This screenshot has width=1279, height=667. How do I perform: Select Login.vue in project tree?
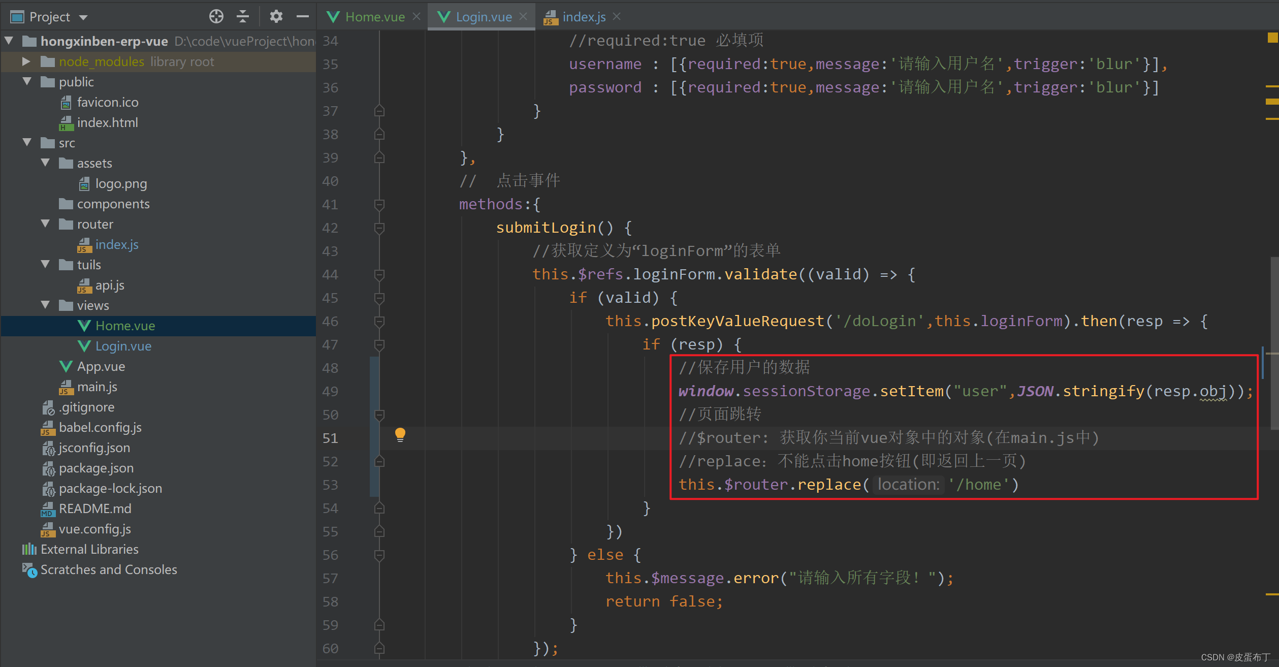[123, 346]
